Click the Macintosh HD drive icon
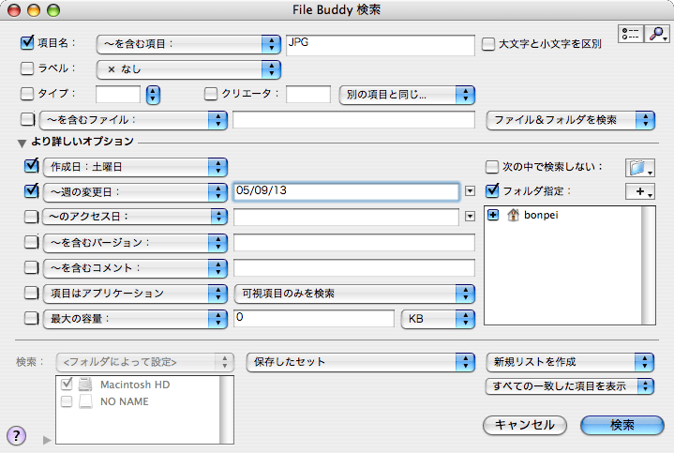674x453 pixels. 85,385
